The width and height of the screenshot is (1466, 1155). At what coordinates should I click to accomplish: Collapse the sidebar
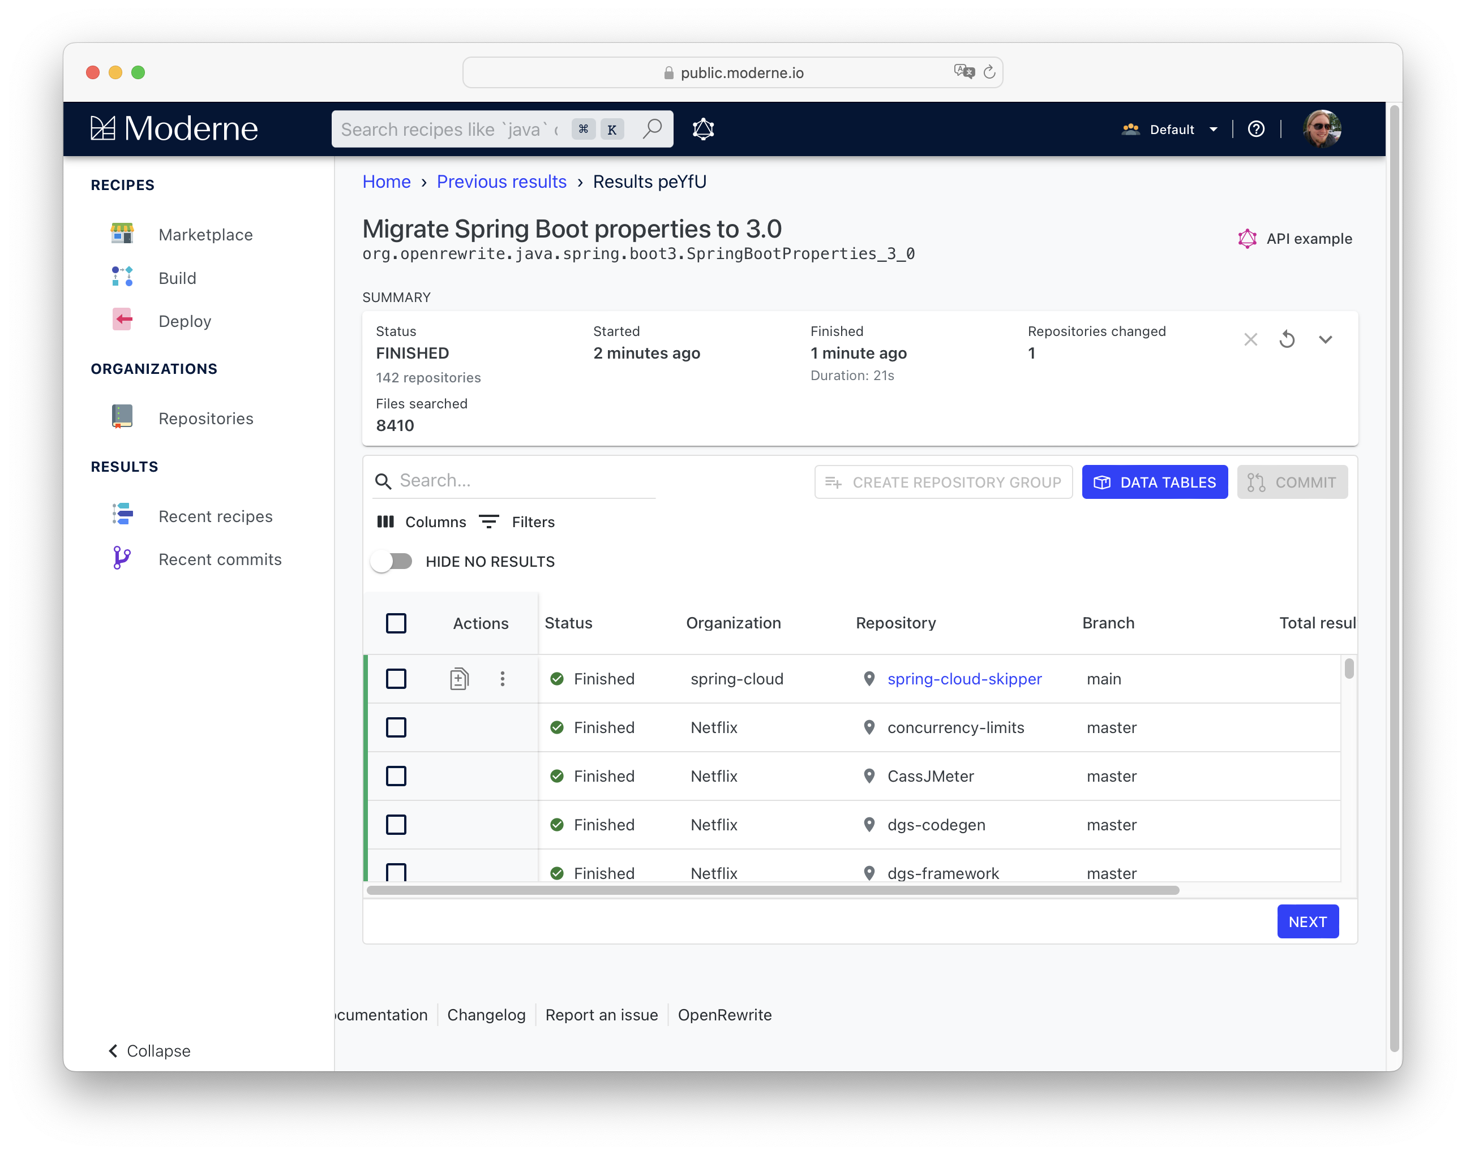[x=149, y=1050]
